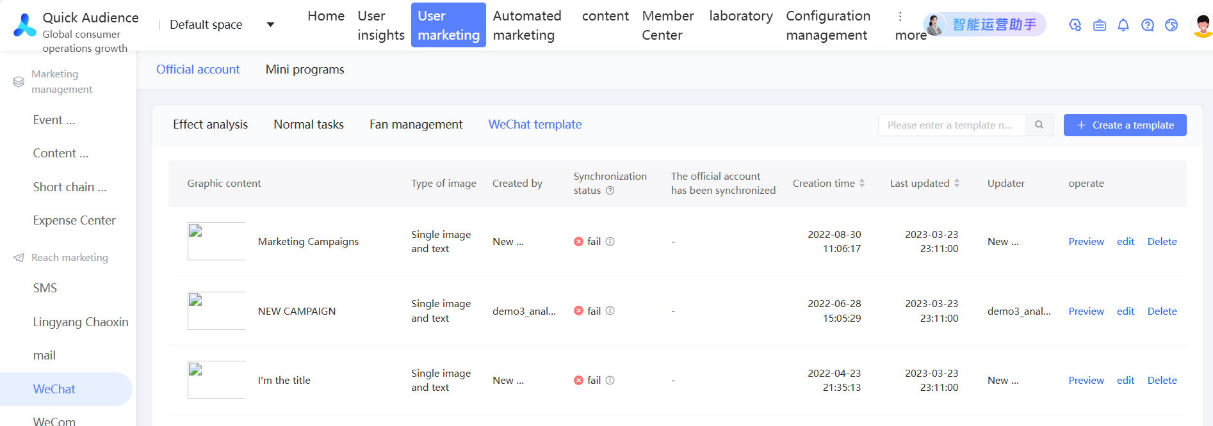Click the briefcase icon in header
This screenshot has width=1213, height=426.
click(1100, 25)
